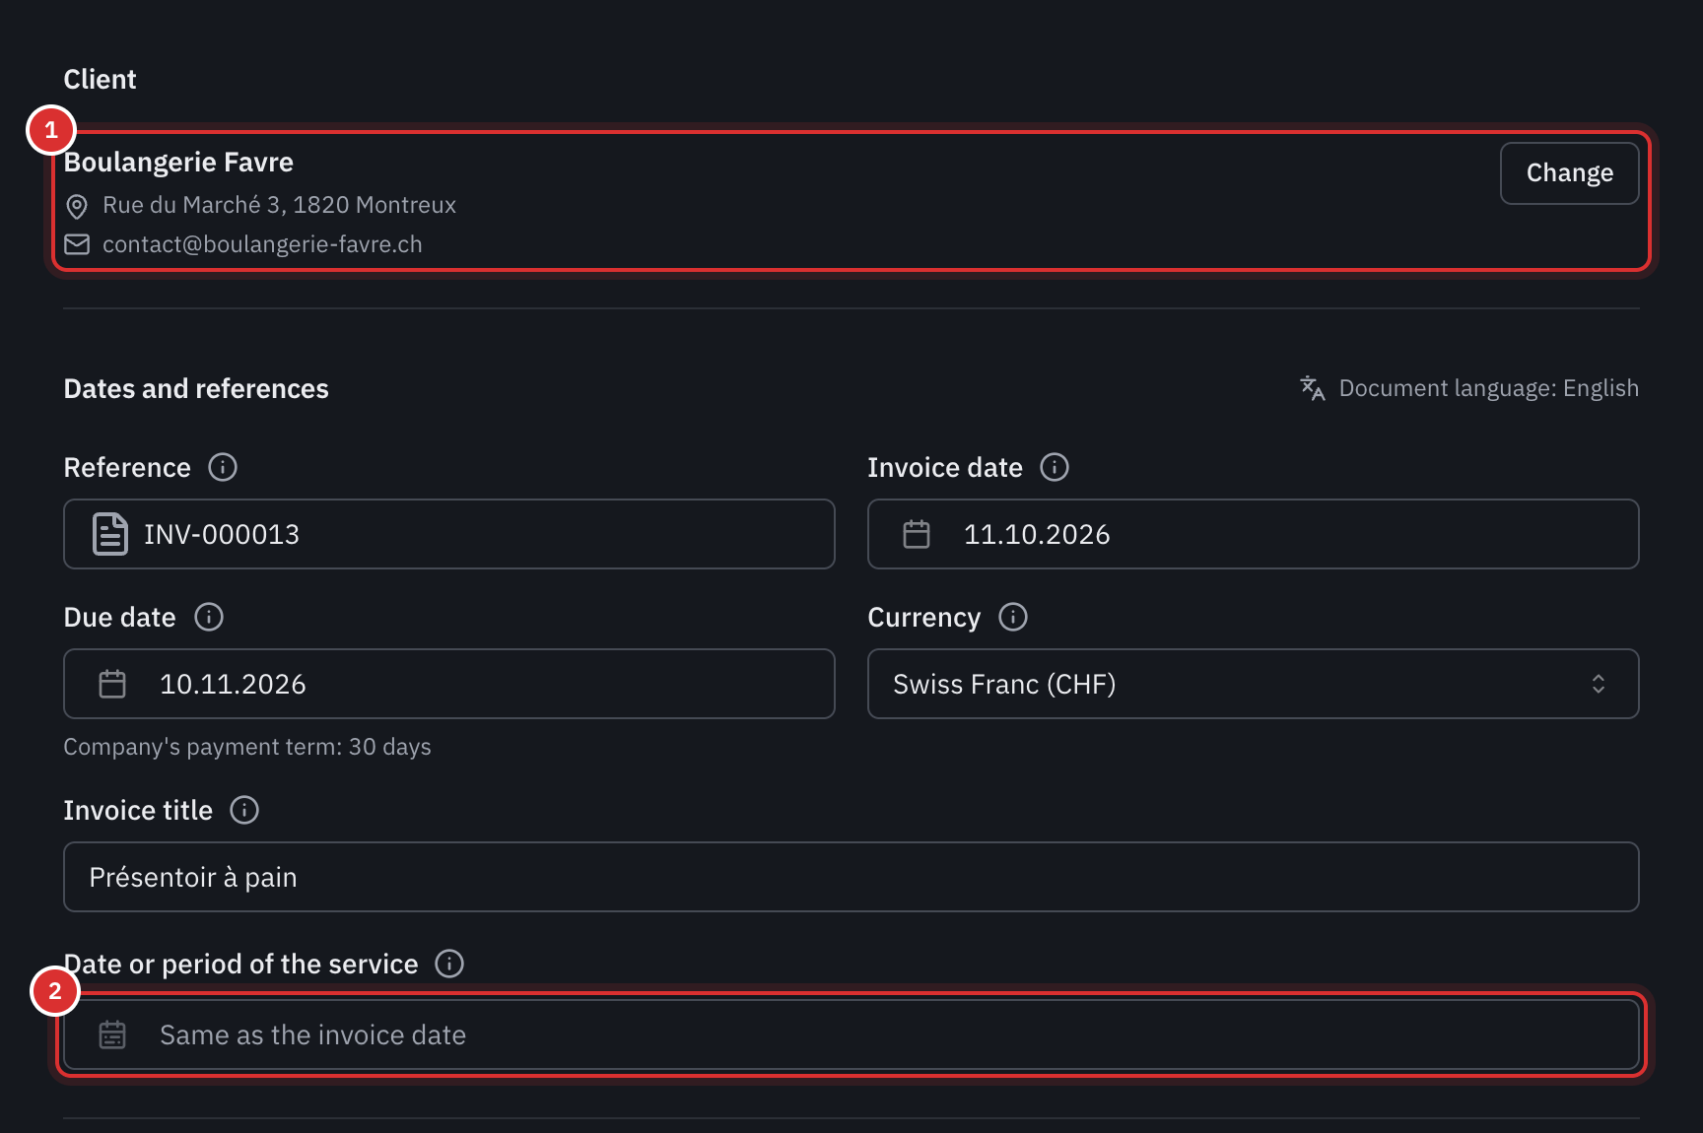Viewport: 1703px width, 1133px height.
Task: Click the info icon beside Due date
Action: click(x=209, y=617)
